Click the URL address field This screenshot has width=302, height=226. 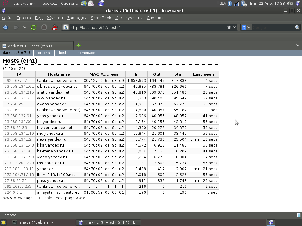147,27
